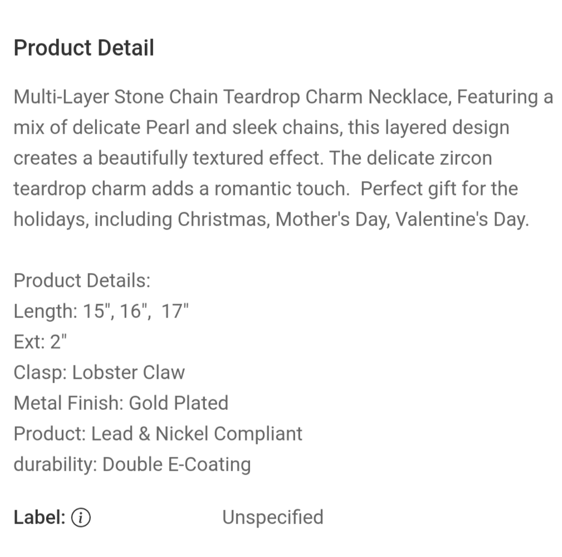Select the Unspecified label value
Viewport: 562px width, 557px height.
[272, 517]
